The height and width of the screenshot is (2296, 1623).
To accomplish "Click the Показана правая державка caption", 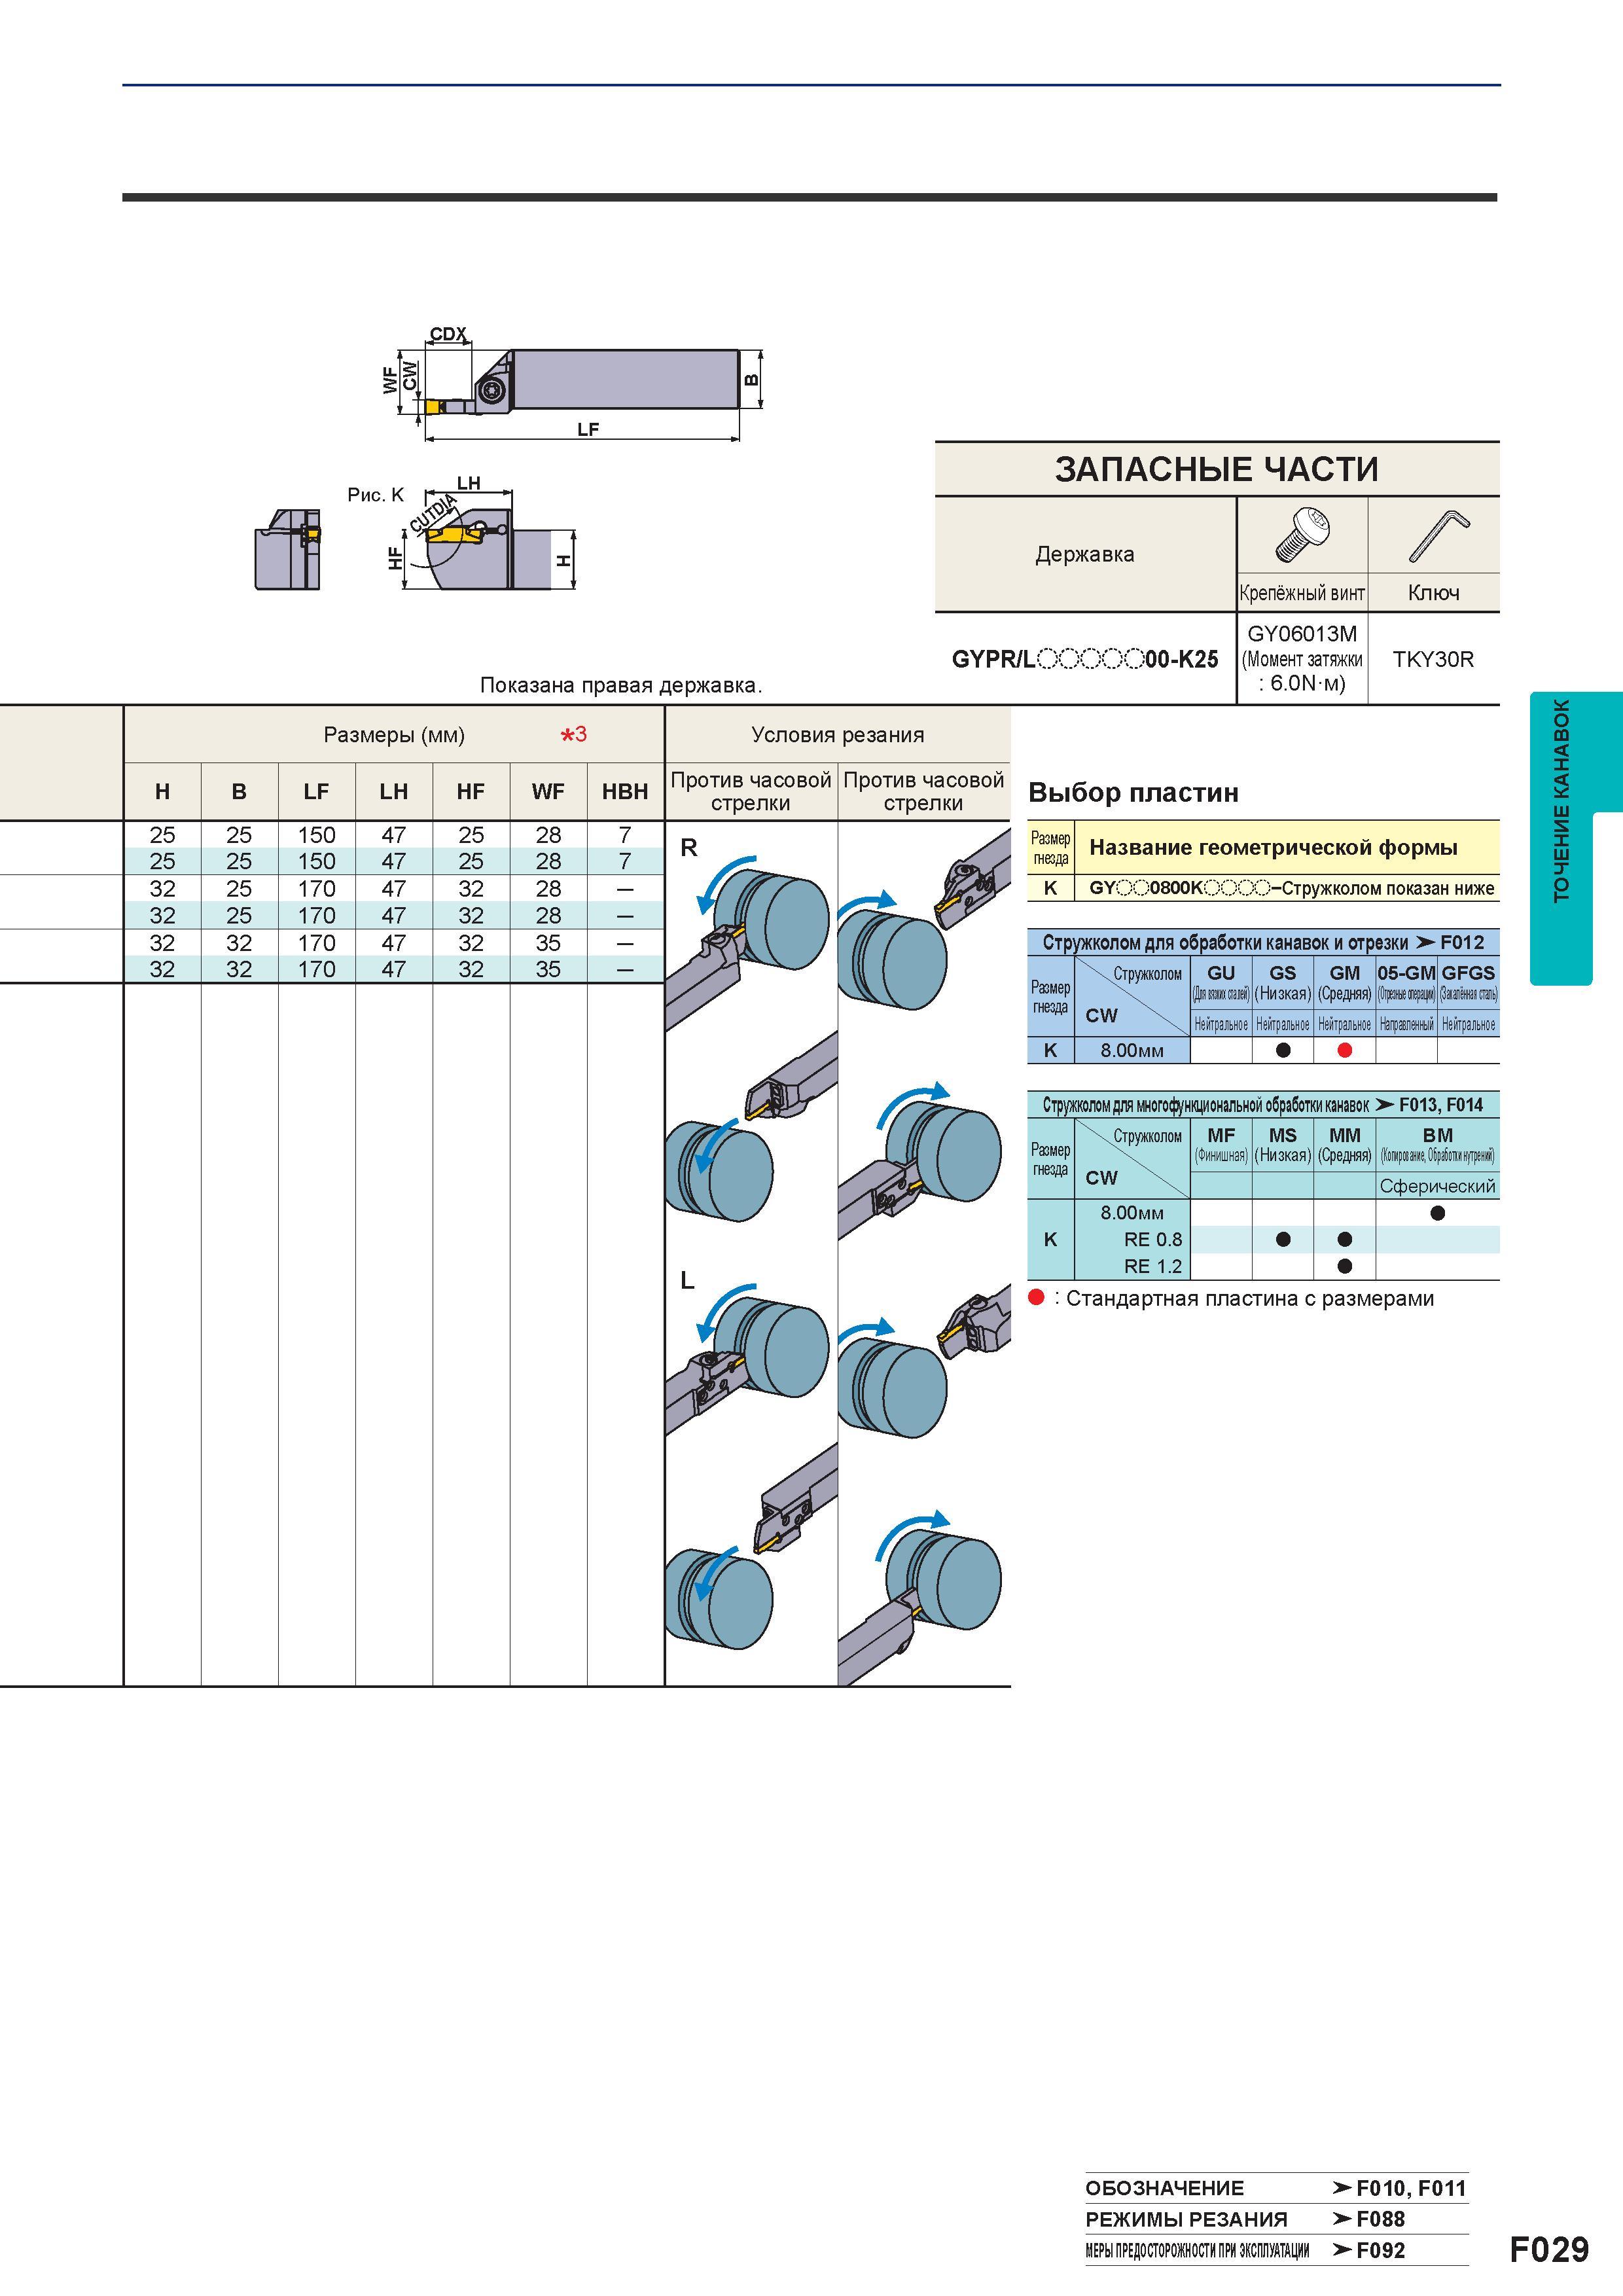I will [x=621, y=685].
